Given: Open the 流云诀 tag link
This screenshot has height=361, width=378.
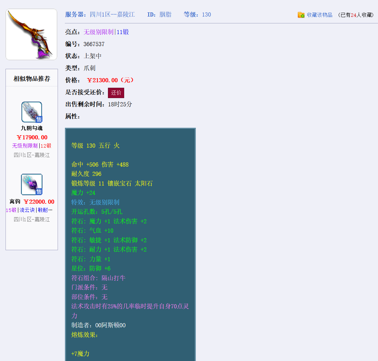Looking at the screenshot, I should point(27,210).
